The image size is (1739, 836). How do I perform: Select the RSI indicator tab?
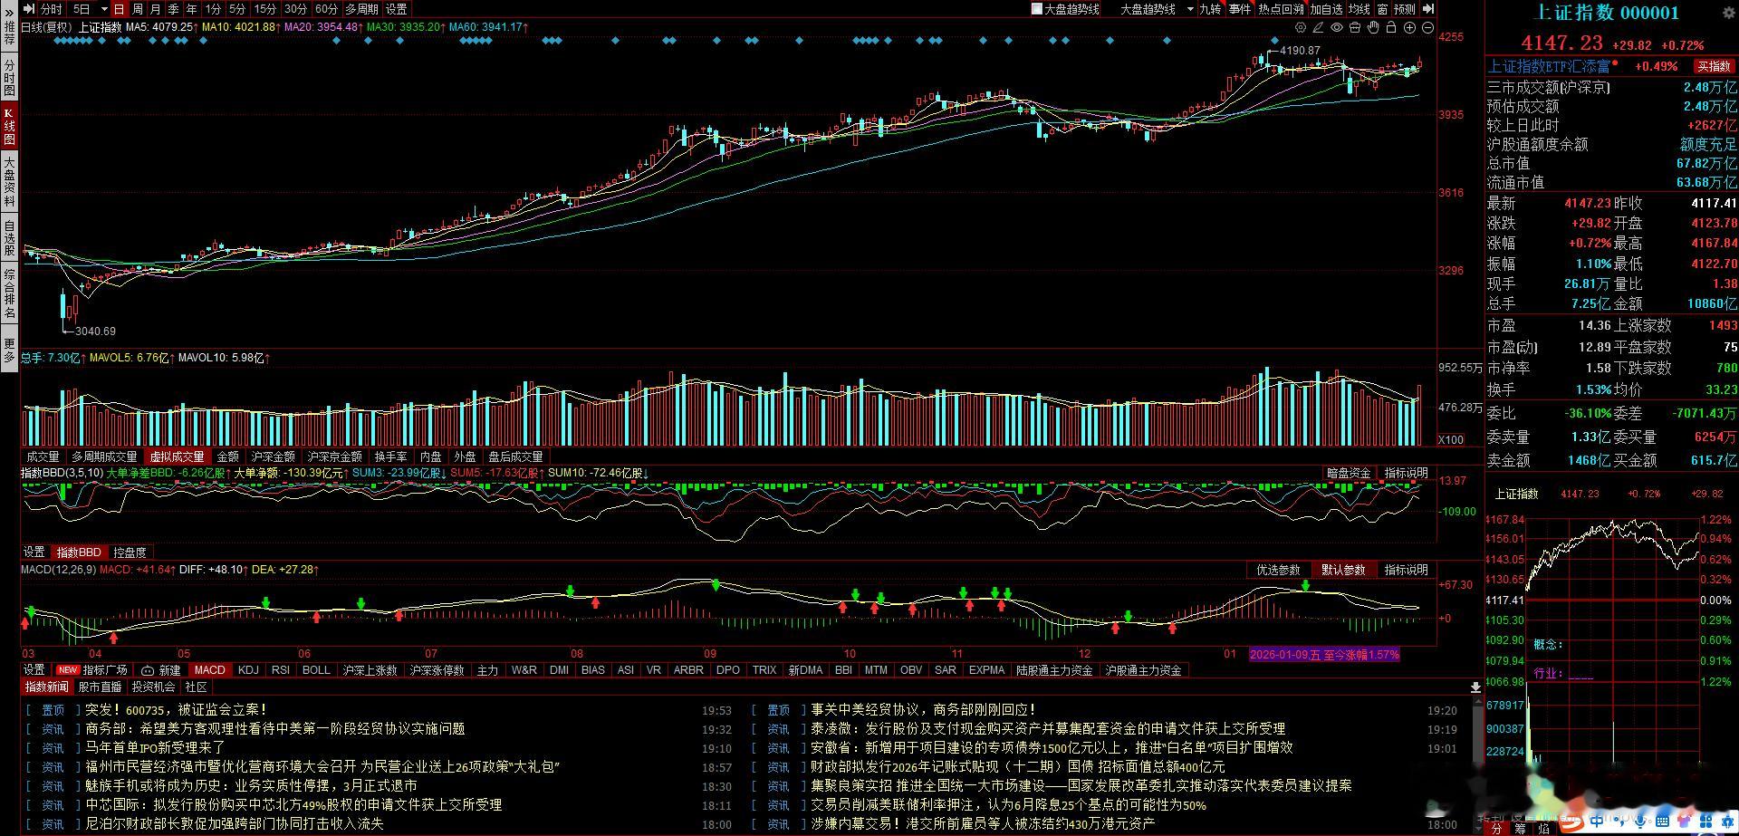point(281,670)
